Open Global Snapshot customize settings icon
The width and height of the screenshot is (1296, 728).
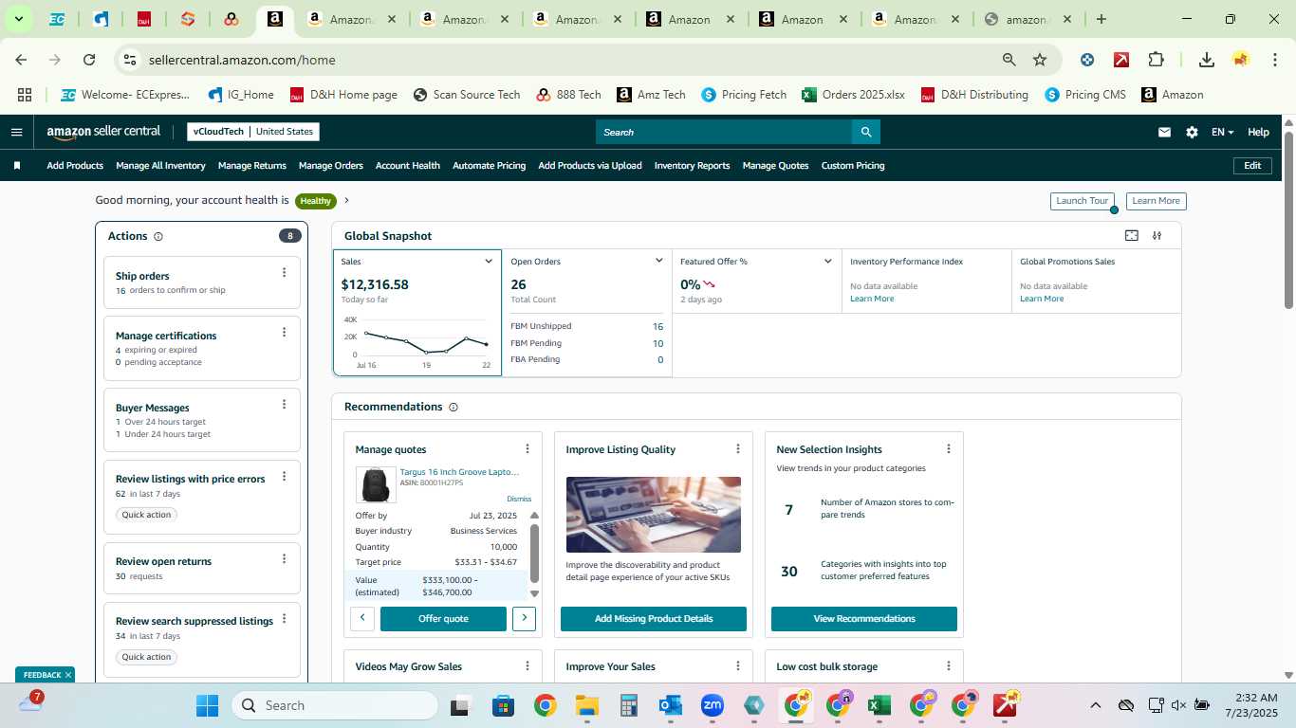tap(1157, 236)
